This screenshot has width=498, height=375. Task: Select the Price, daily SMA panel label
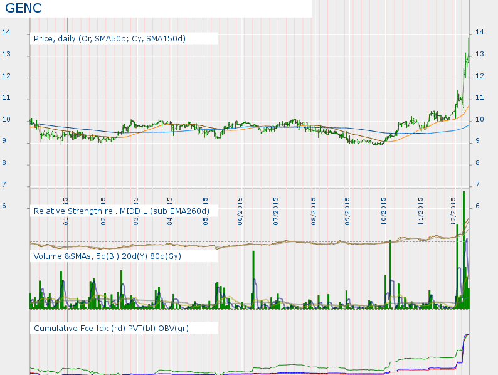coord(110,39)
